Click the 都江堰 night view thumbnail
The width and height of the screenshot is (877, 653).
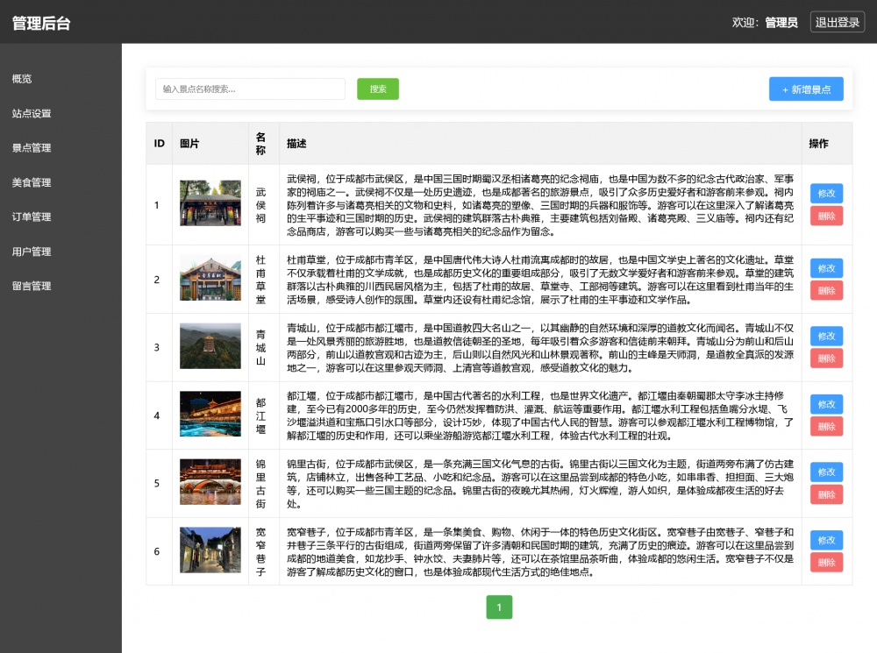coord(210,415)
